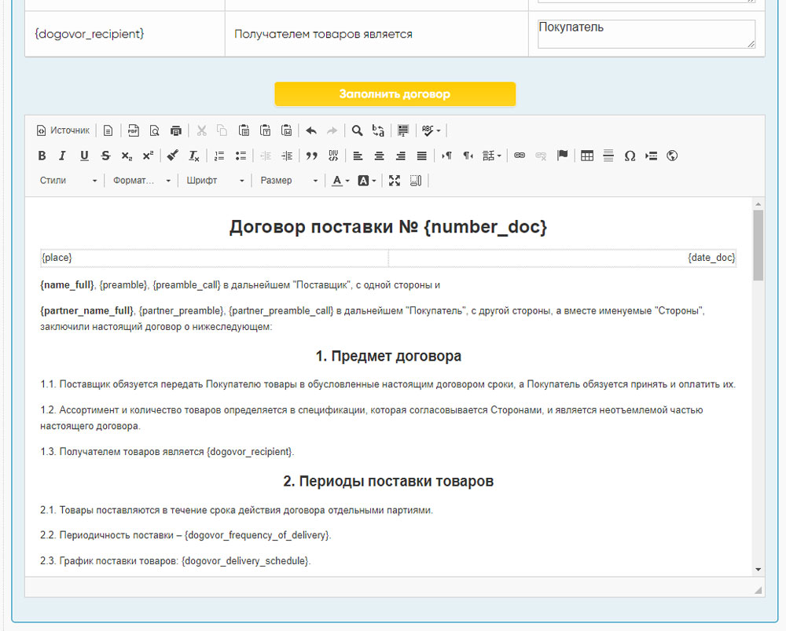786x631 pixels.
Task: Toggle underline formatting
Action: pos(84,156)
